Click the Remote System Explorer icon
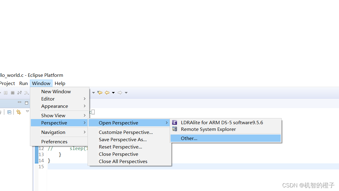 (x=175, y=129)
